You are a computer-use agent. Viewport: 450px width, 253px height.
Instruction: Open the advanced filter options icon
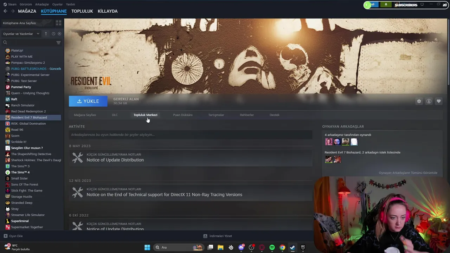tap(58, 43)
